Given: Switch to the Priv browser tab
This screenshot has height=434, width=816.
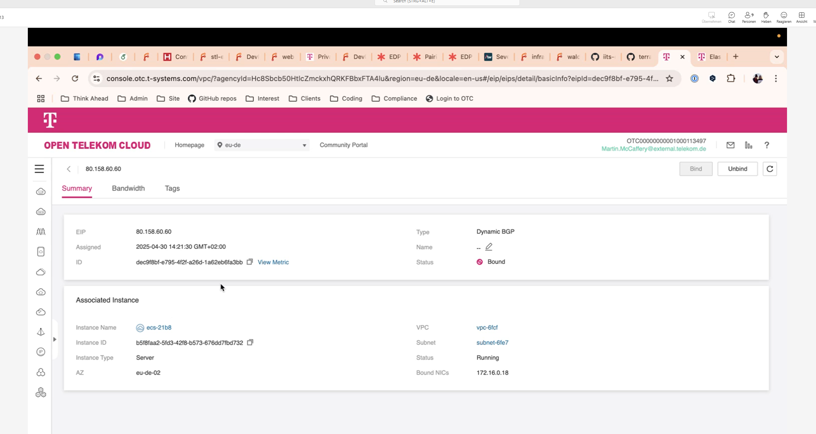Looking at the screenshot, I should [x=318, y=57].
